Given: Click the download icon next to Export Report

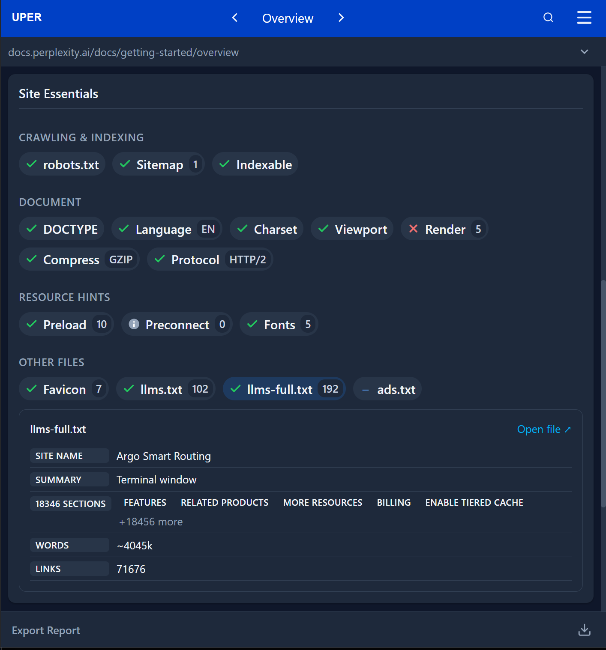Looking at the screenshot, I should 584,630.
